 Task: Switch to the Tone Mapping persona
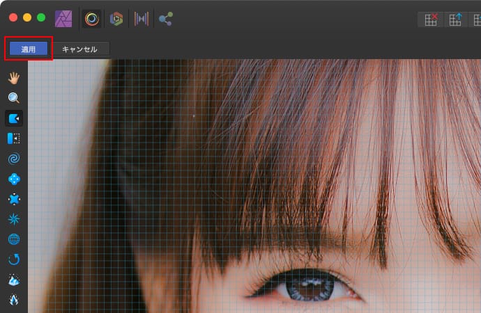click(x=141, y=19)
